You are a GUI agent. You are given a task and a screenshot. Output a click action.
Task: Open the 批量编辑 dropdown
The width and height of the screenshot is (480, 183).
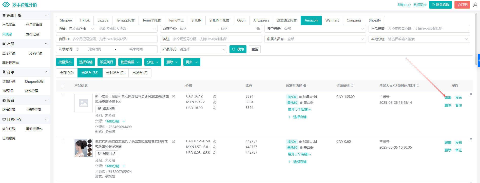(130, 62)
